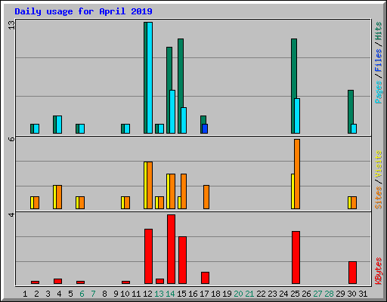
Task: Click the red KBytes bar on day 12
Action: [x=148, y=257]
